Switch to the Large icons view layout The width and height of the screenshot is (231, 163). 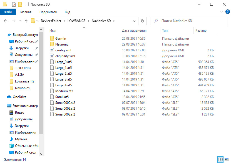click(x=227, y=159)
